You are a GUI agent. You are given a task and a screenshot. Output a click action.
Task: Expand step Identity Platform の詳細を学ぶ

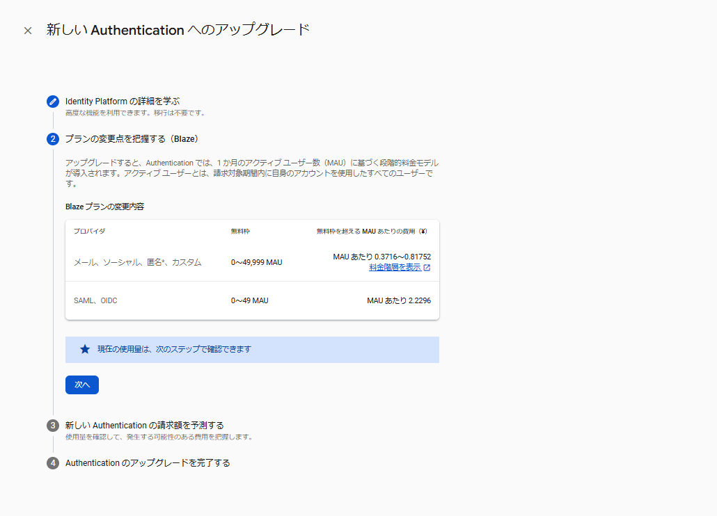coord(123,102)
